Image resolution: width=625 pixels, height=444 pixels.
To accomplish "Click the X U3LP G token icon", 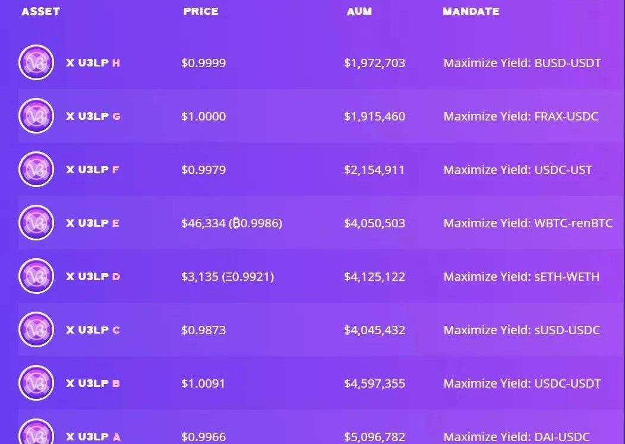I will (x=36, y=116).
